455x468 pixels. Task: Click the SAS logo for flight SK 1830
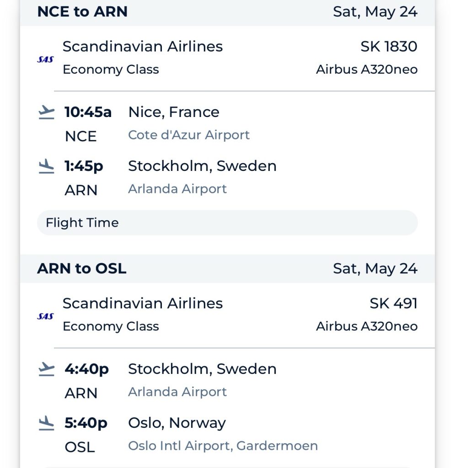[45, 59]
